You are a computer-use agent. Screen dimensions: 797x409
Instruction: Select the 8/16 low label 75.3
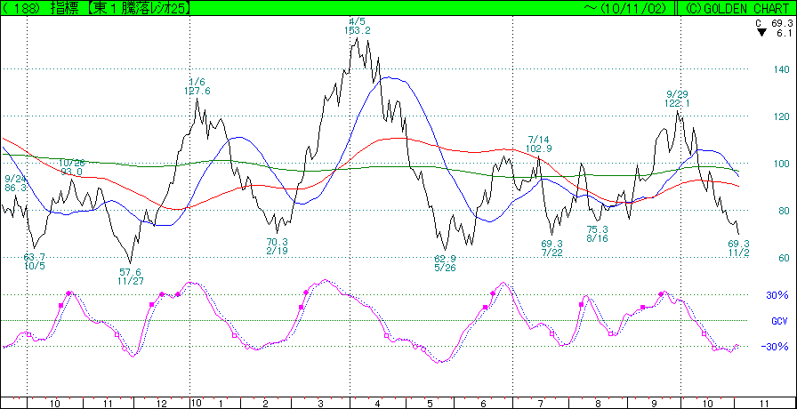coord(597,229)
